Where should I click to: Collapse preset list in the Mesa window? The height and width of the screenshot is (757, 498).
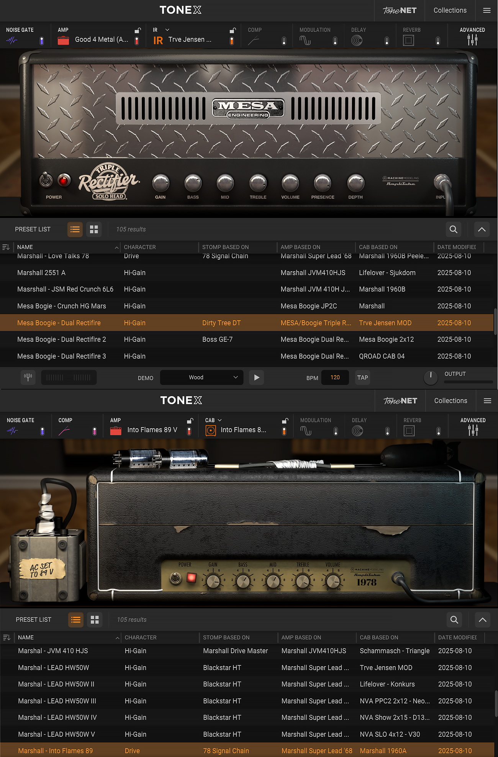482,229
